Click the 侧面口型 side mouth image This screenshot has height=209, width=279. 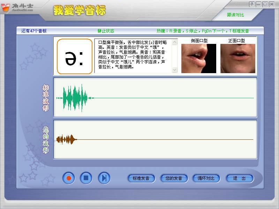[x=199, y=58]
